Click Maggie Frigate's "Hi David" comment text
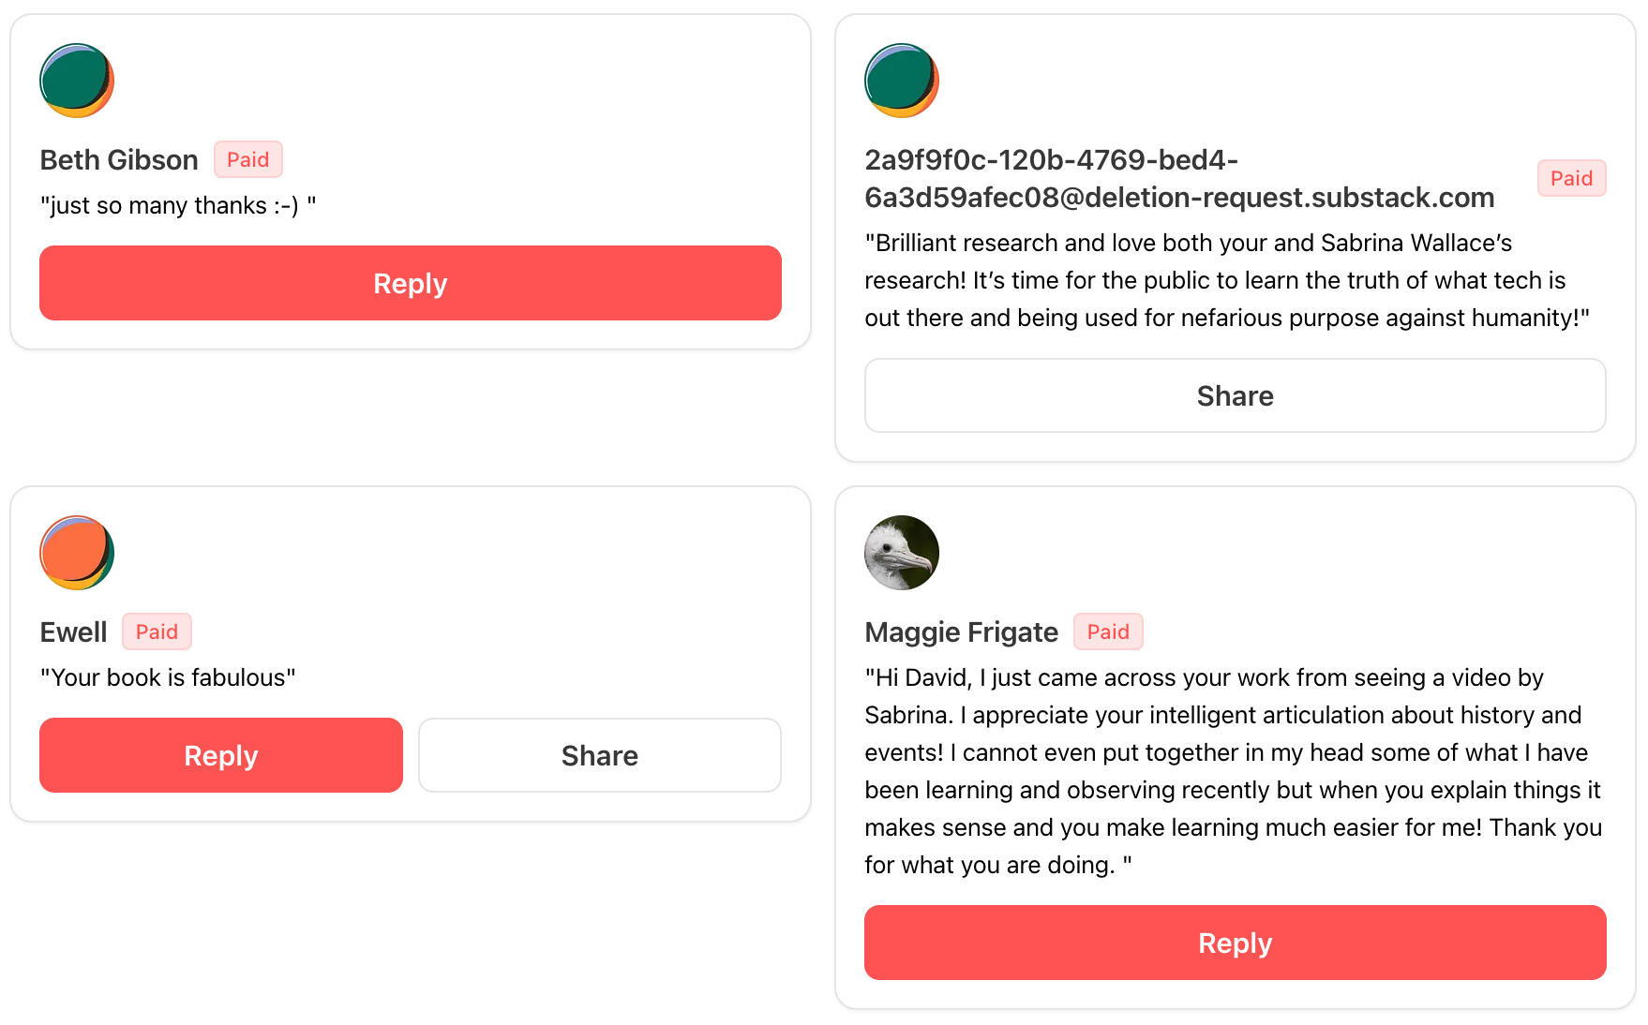This screenshot has height=1025, width=1648. [1232, 771]
